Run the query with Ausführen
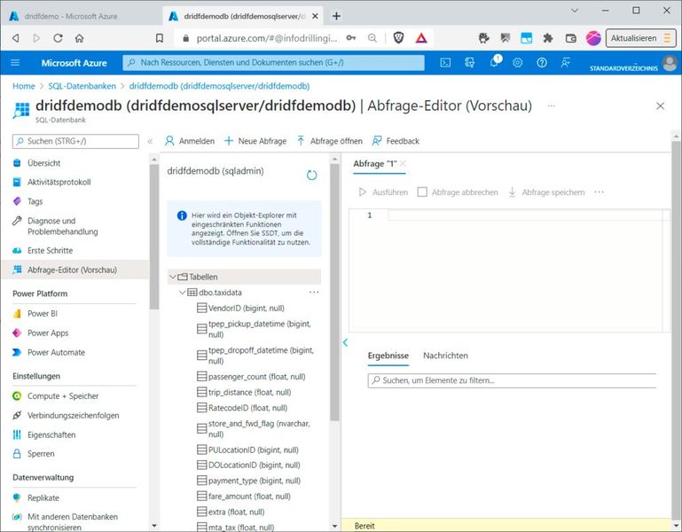 (384, 192)
